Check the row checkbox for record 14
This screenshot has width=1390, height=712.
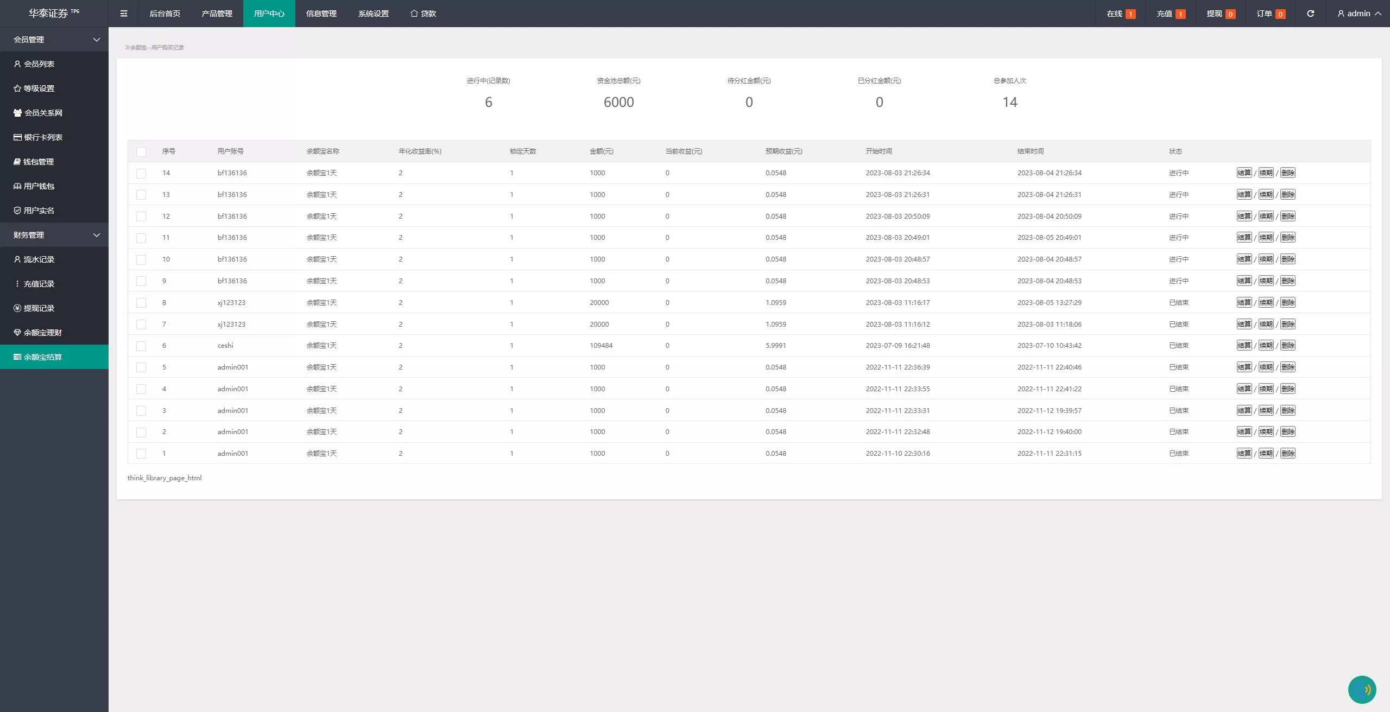pyautogui.click(x=141, y=174)
